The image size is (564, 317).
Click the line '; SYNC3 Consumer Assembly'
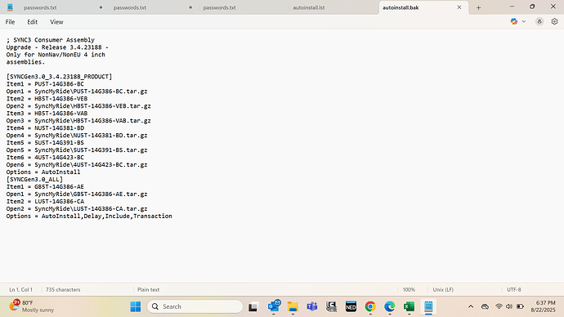click(x=51, y=40)
